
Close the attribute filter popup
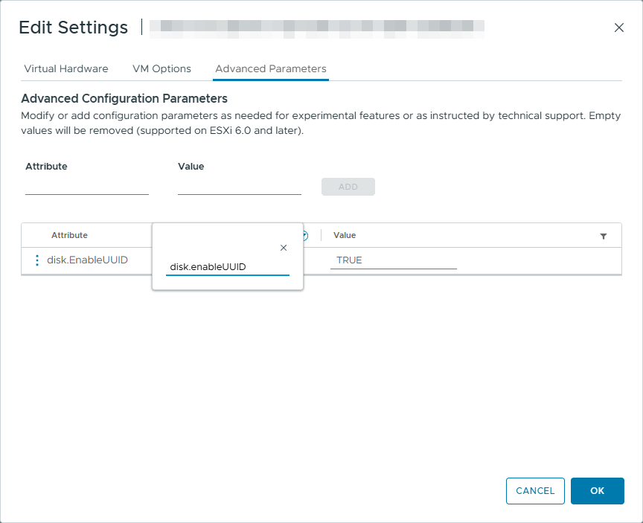pos(283,248)
